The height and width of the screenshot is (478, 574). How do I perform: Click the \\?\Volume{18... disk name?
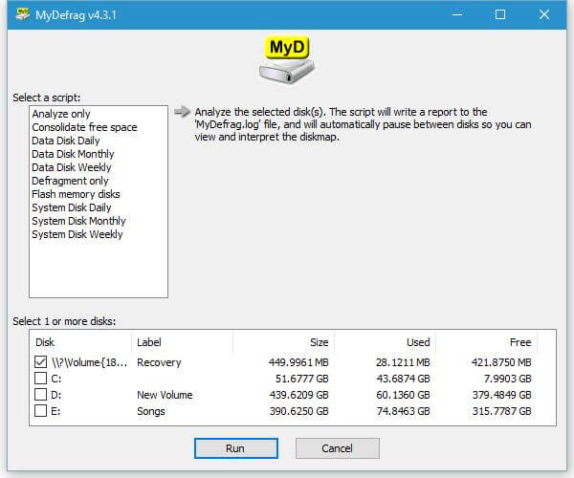[90, 362]
